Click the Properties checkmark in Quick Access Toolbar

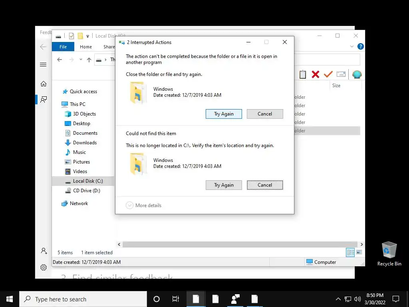click(71, 36)
